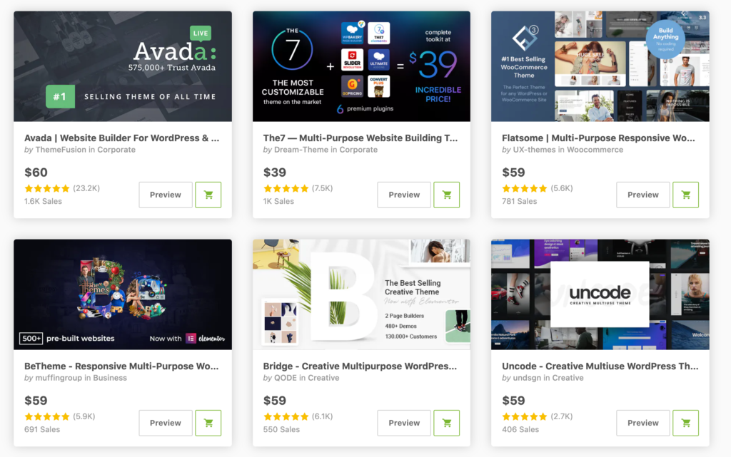Screen dimensions: 731x457
Task: Open Avada Website Builder title link
Action: pyautogui.click(x=121, y=138)
